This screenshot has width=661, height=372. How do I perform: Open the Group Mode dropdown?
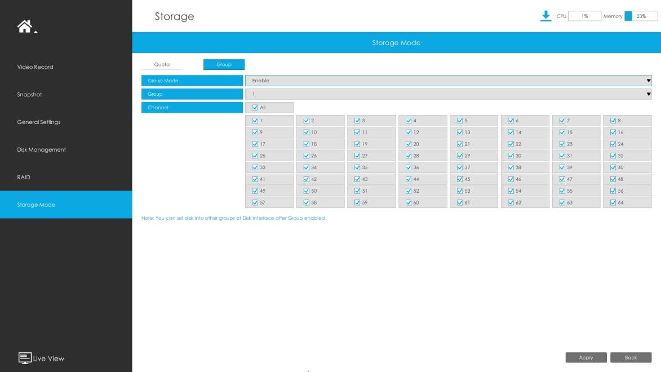[448, 81]
